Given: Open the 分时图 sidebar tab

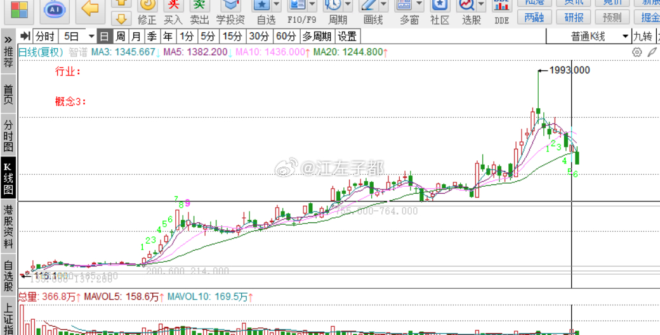Looking at the screenshot, I should 8,136.
